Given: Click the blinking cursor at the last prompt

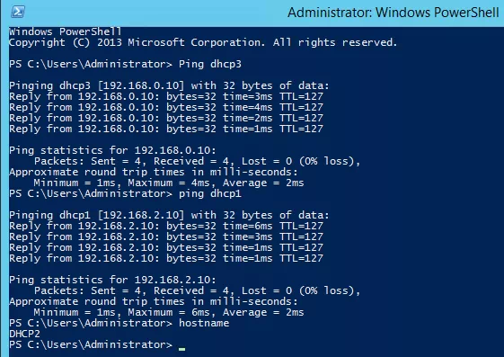Looking at the screenshot, I should click(182, 349).
